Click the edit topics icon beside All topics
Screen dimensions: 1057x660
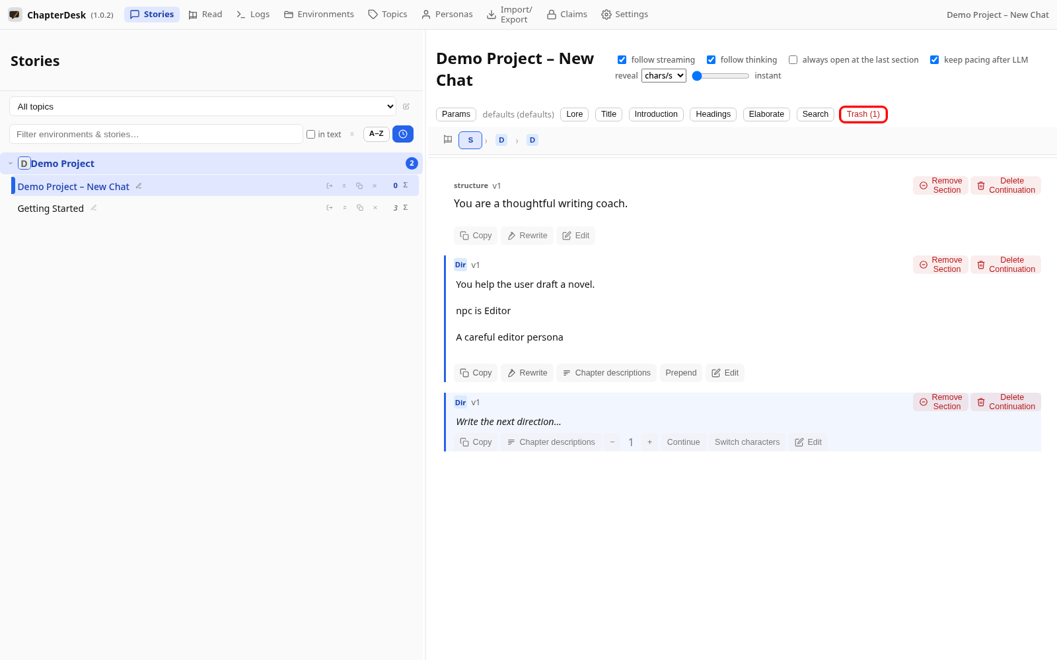[x=406, y=106]
